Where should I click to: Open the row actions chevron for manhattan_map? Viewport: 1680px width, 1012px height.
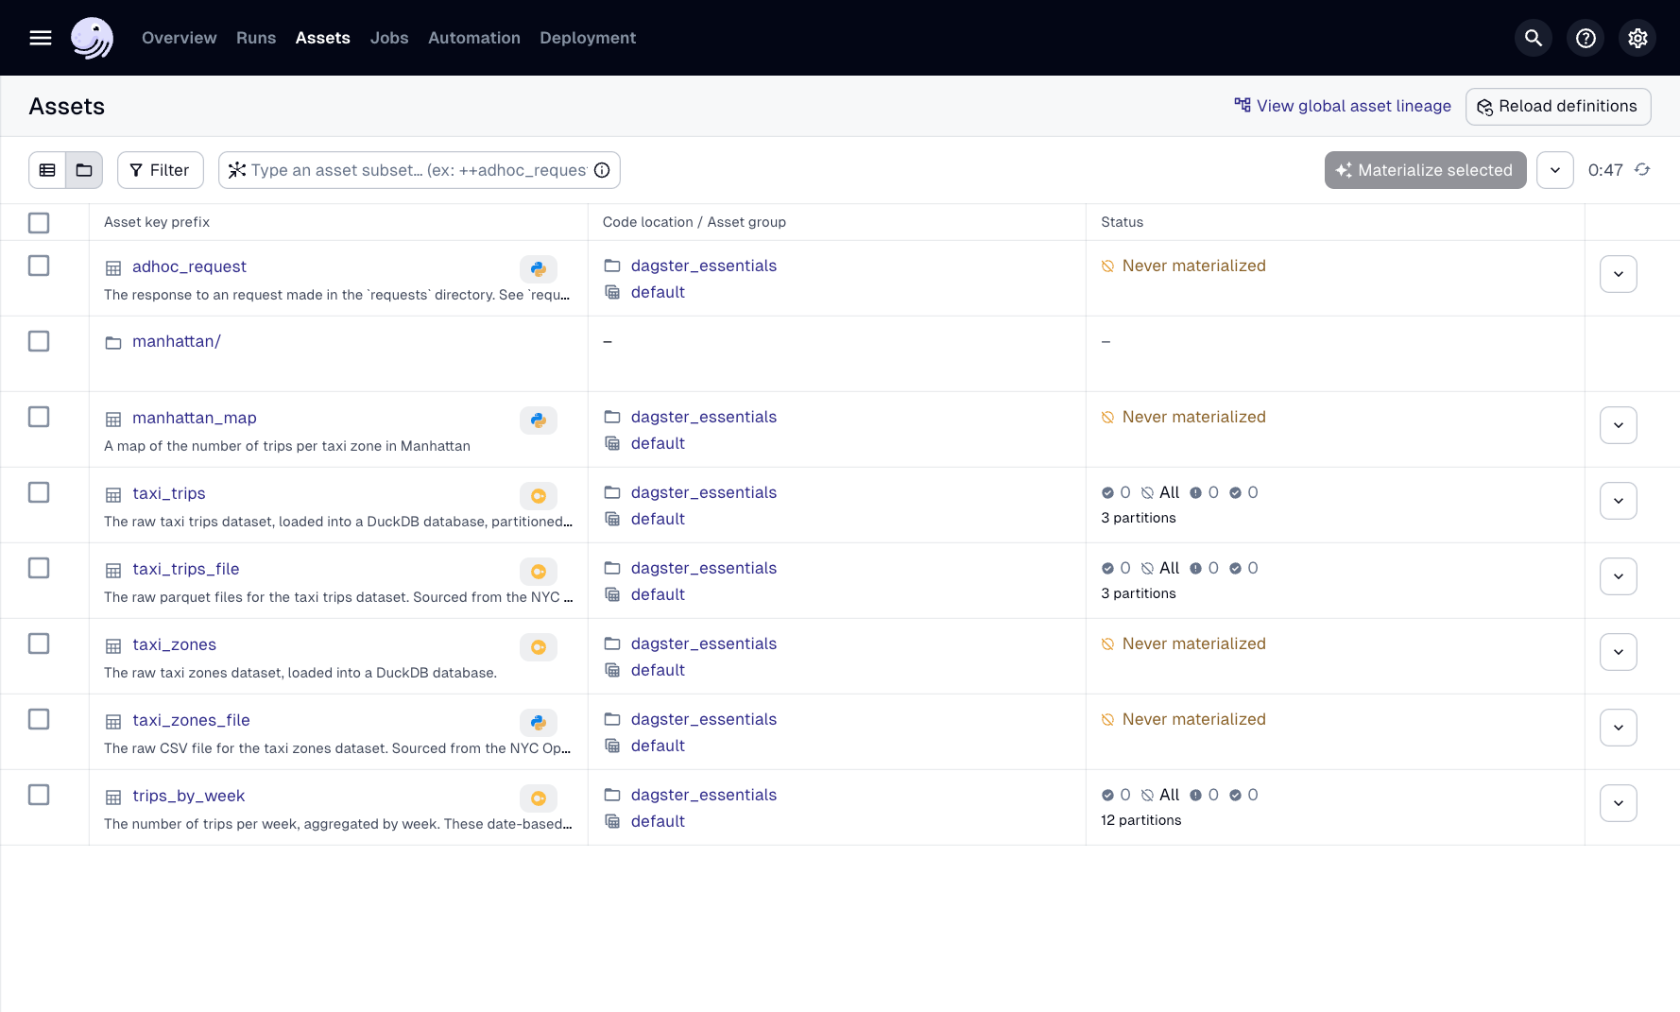click(1618, 425)
